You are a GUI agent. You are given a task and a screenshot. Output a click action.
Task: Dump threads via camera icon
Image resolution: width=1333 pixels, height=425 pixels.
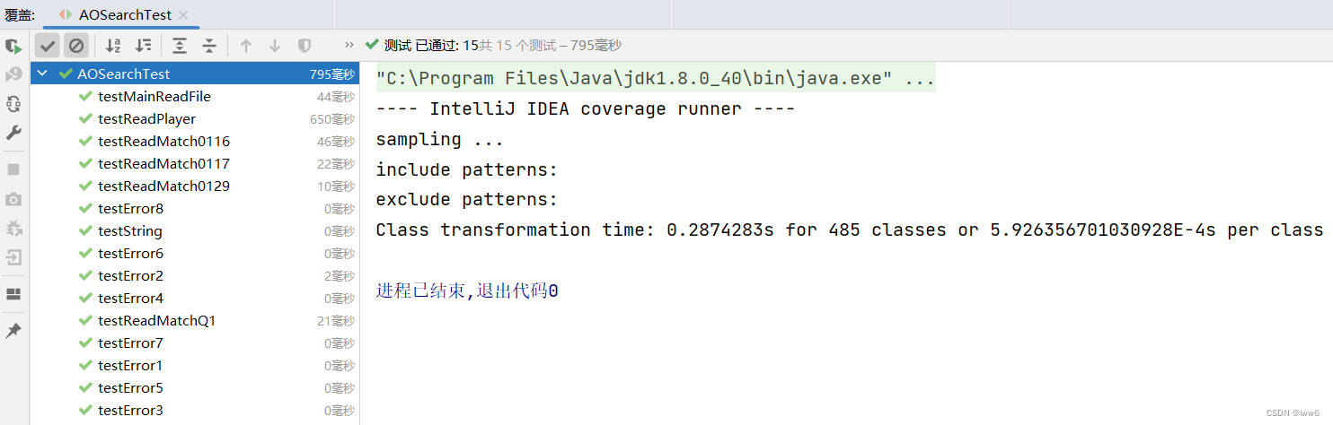pos(13,199)
